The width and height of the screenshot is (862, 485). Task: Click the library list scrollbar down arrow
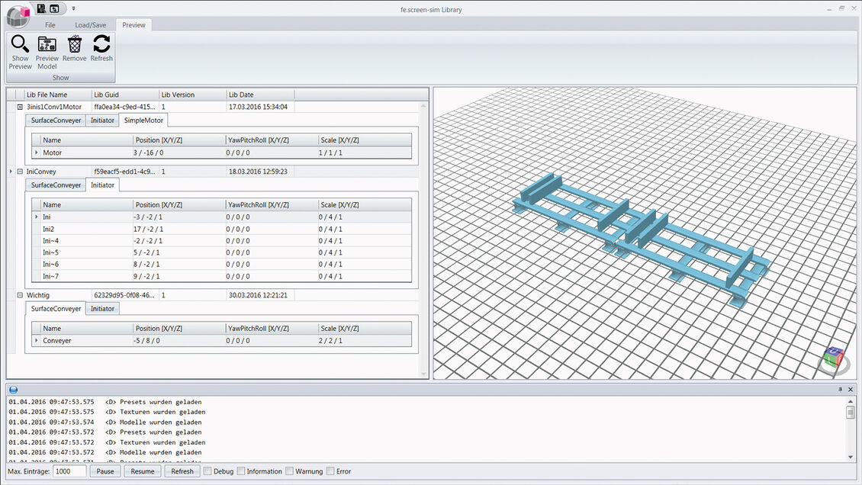[423, 374]
